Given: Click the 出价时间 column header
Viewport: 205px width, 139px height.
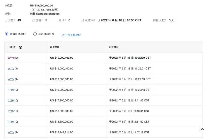Looking at the screenshot, I should [x=114, y=47].
